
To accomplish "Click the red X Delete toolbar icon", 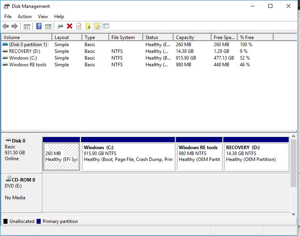I will coord(70,26).
